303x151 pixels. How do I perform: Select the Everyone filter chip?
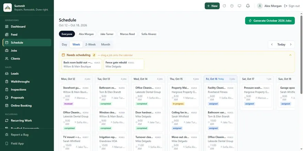coord(67,34)
